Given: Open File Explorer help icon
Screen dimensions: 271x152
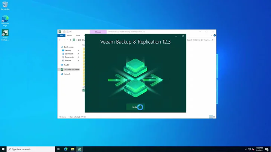Looking at the screenshot, I should point(215,35).
